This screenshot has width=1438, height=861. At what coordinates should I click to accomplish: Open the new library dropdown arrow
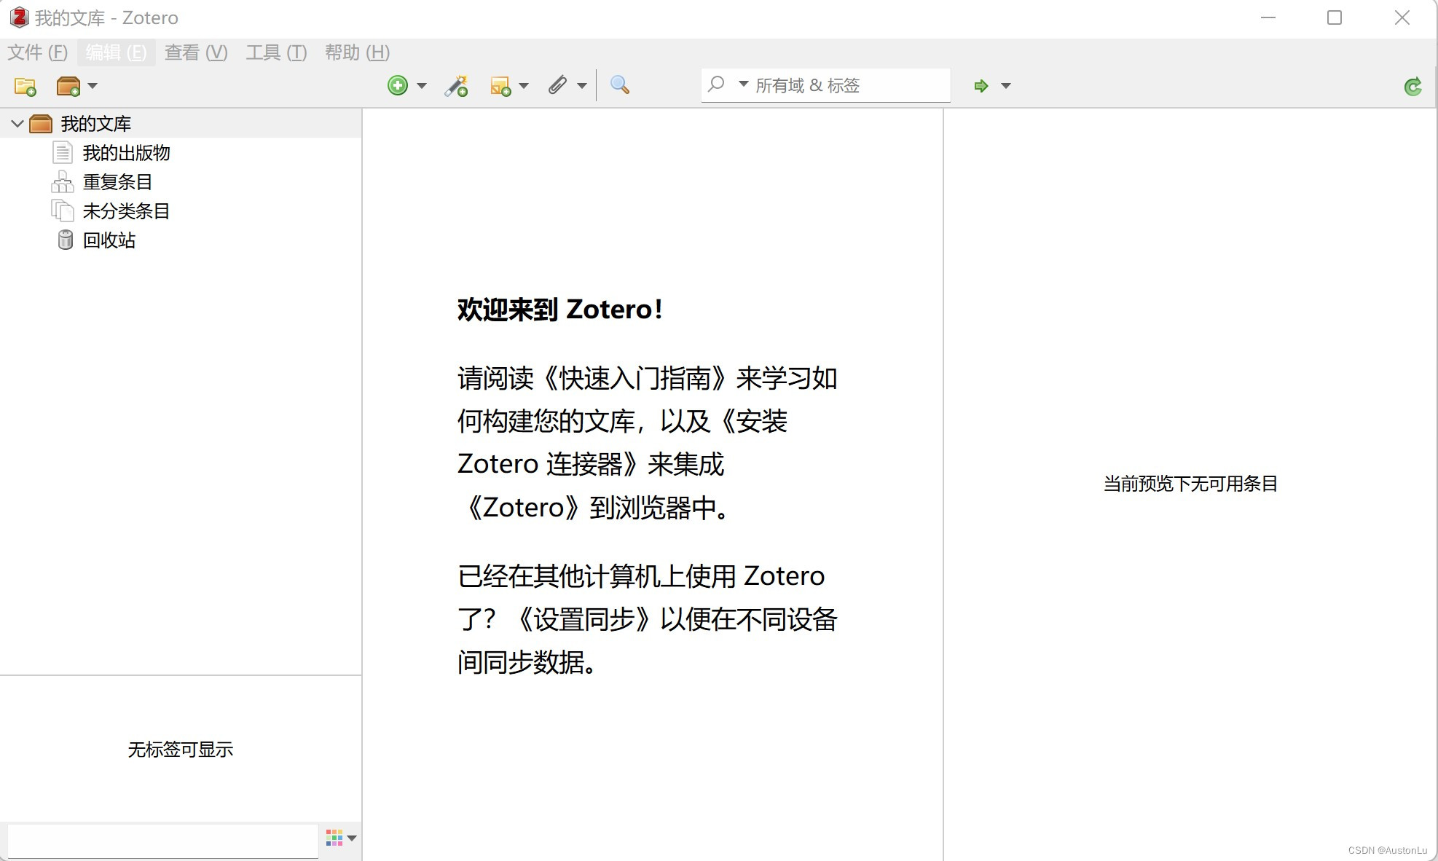(x=93, y=86)
